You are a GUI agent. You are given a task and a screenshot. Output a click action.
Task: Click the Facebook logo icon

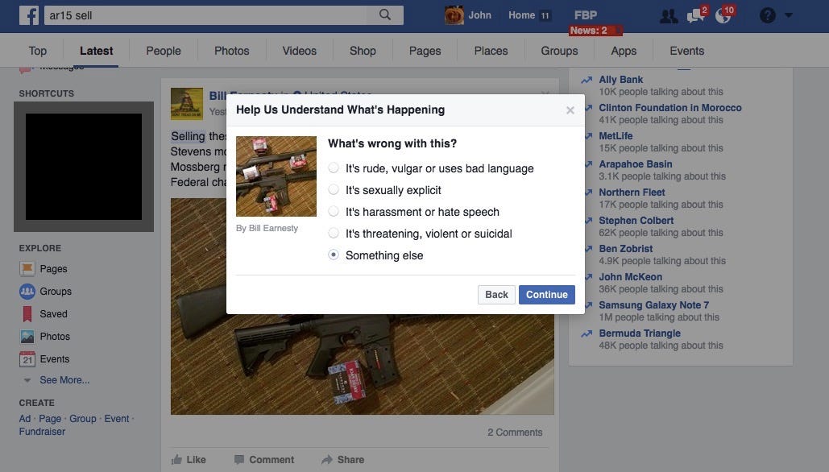click(x=28, y=15)
